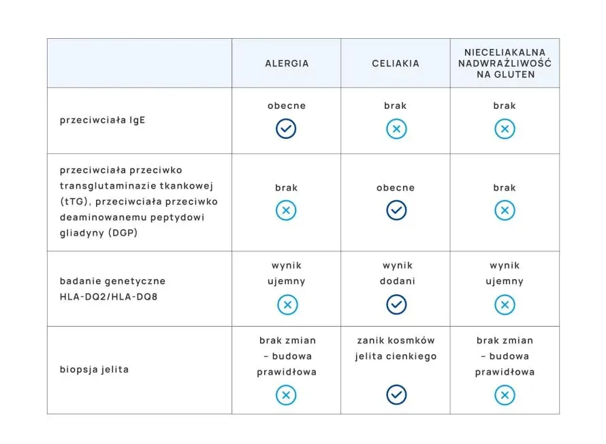
Task: Click the "przeciwciała IgE" row label
Action: (103, 121)
